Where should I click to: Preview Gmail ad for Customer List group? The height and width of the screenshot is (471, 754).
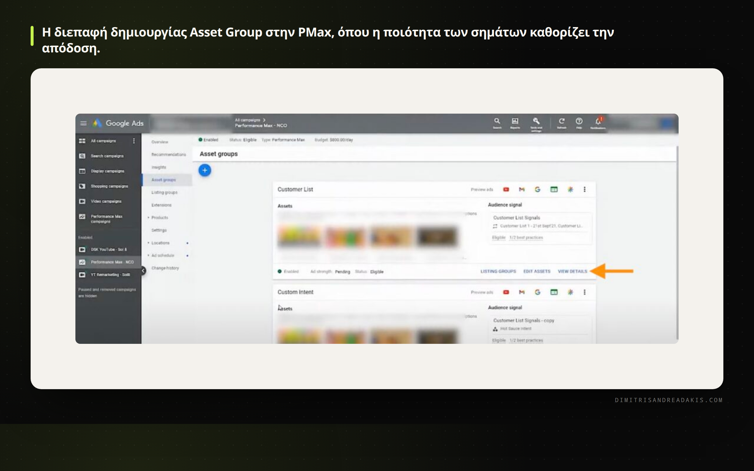pos(522,189)
